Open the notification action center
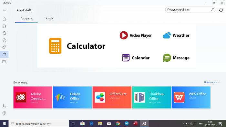 tap(220, 123)
